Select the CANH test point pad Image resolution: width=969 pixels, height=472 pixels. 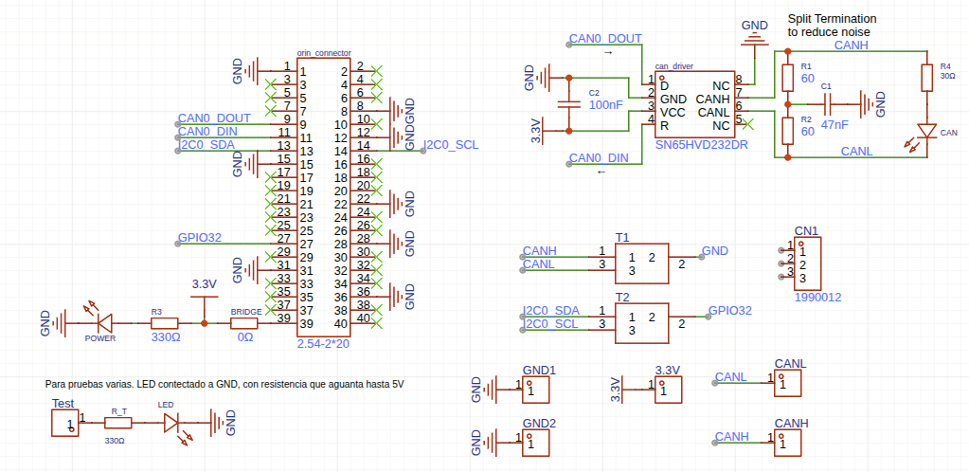click(x=787, y=443)
